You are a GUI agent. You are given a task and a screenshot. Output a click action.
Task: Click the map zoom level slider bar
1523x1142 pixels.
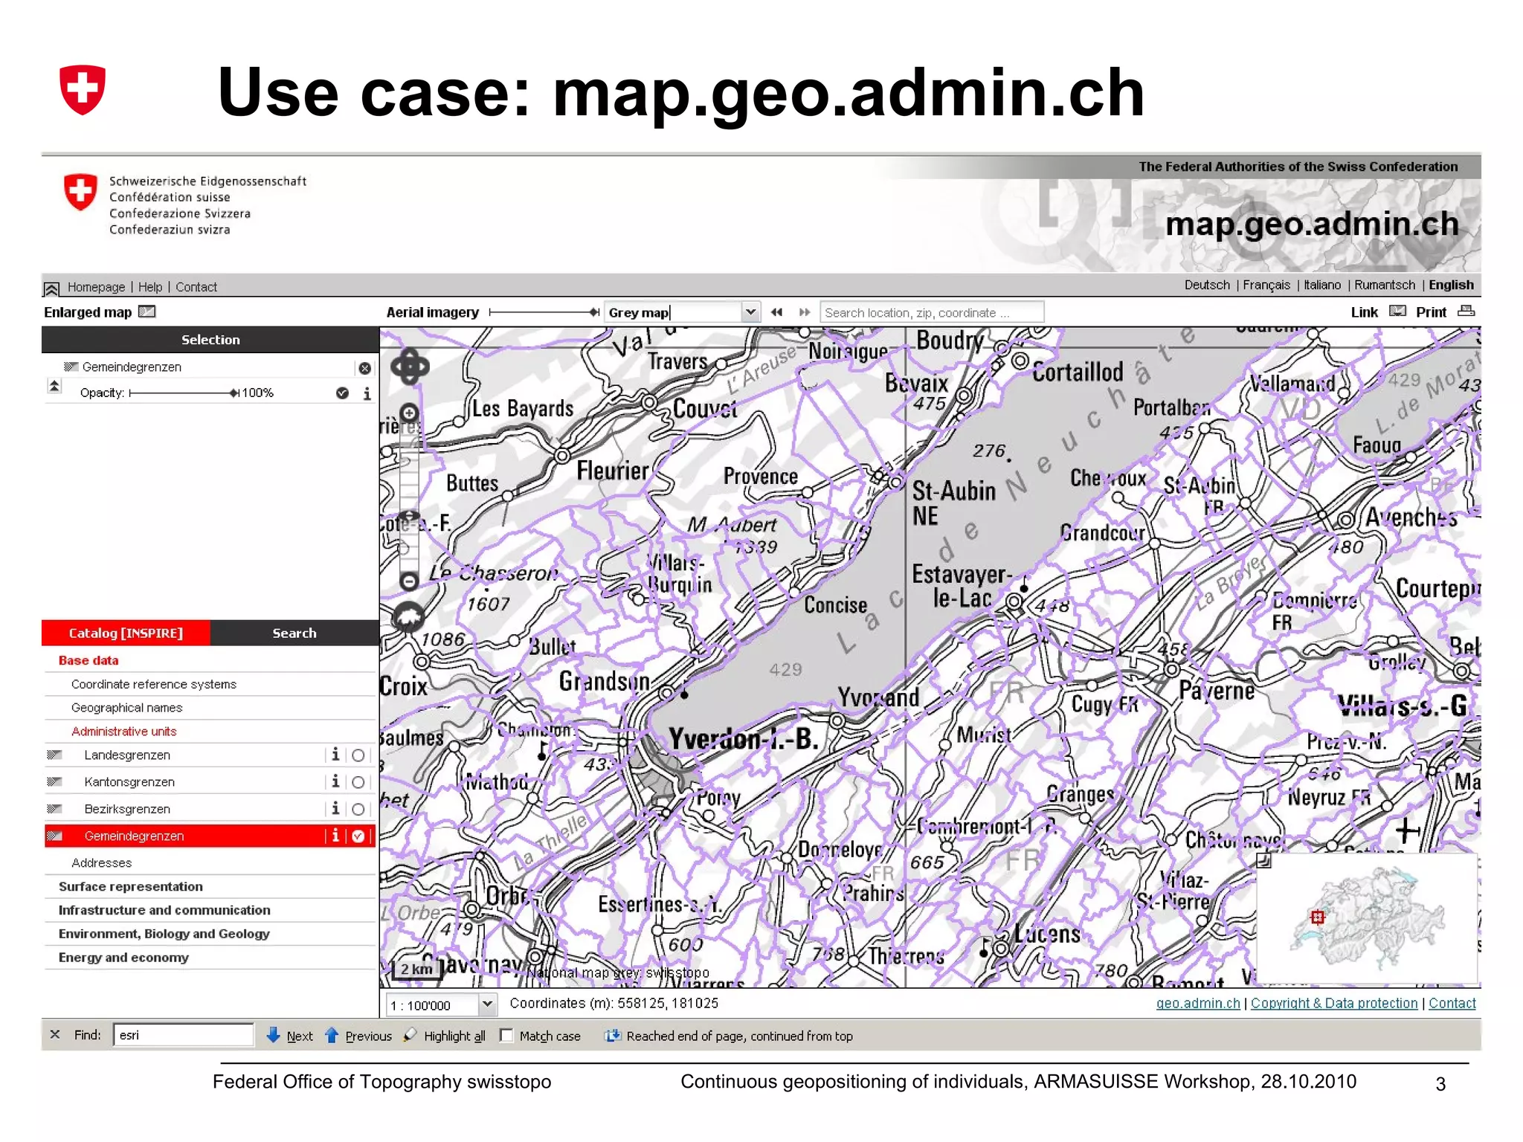click(x=409, y=497)
